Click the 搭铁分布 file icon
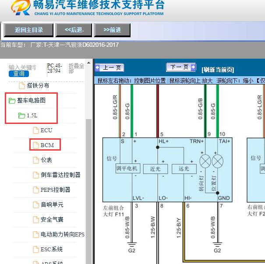Screen dimensions: 265x264 pos(22,86)
